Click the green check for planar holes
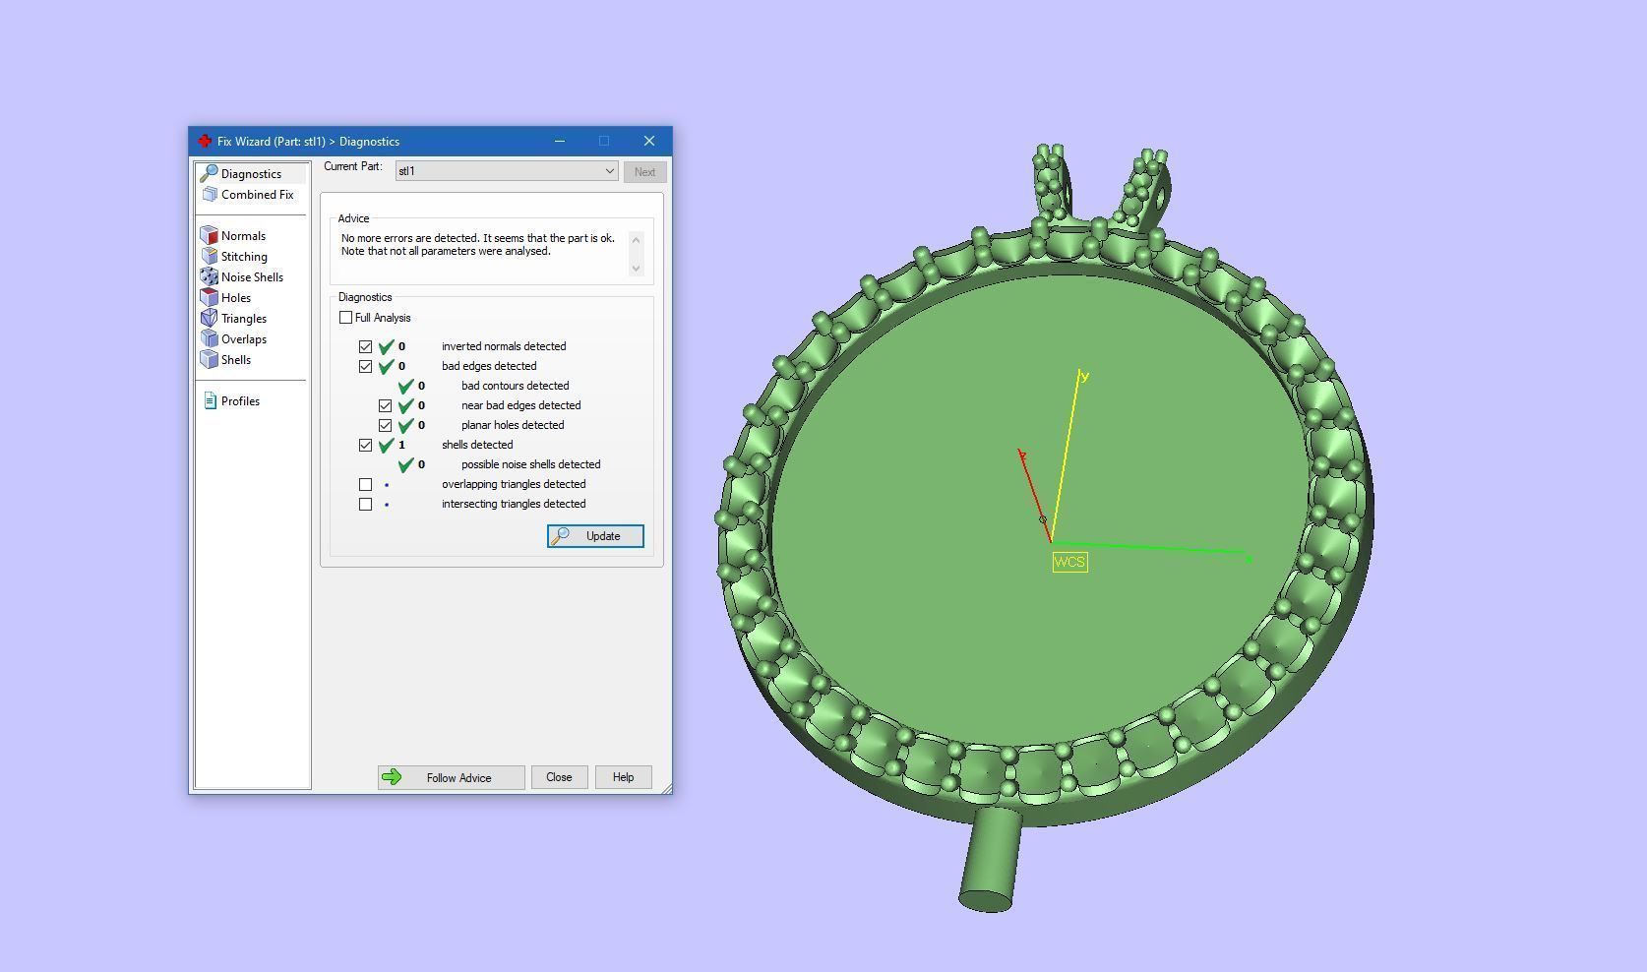Image resolution: width=1647 pixels, height=972 pixels. pyautogui.click(x=406, y=425)
